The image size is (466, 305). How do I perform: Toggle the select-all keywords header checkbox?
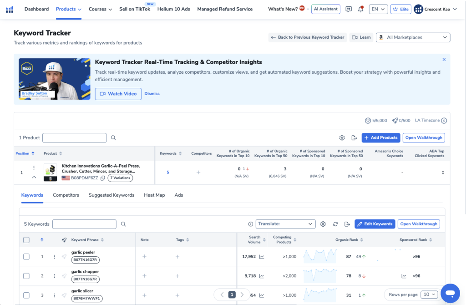point(26,240)
